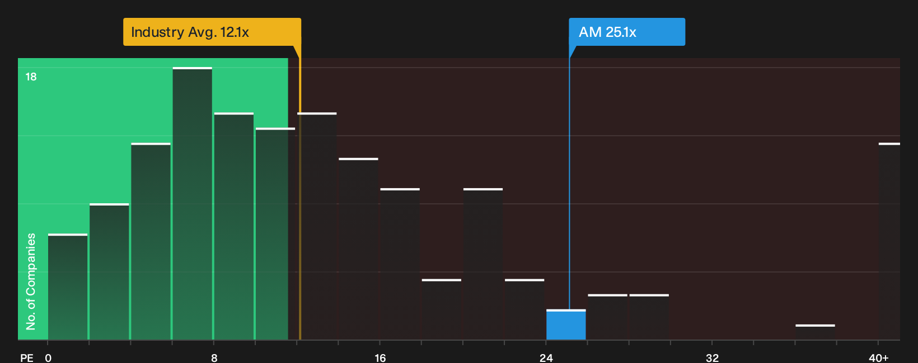Viewport: 918px width, 363px height.
Task: Select the blue highlighted AM histogram bar
Action: (566, 324)
